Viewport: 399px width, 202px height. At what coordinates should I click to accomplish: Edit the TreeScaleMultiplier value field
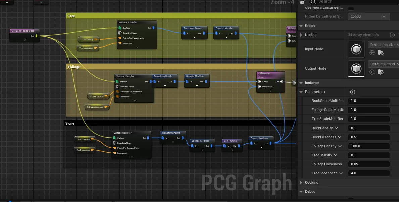click(x=369, y=119)
